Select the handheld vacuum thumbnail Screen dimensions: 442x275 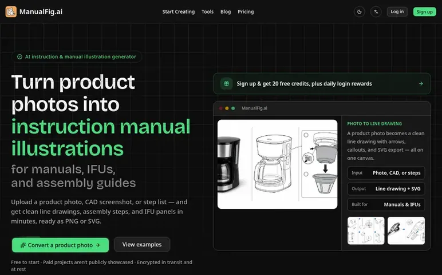tap(406, 230)
